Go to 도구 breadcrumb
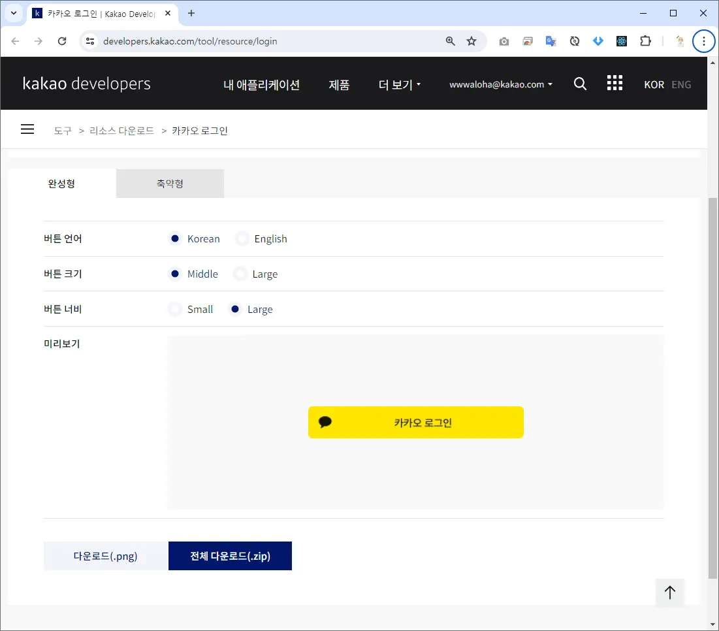This screenshot has height=631, width=719. point(63,131)
